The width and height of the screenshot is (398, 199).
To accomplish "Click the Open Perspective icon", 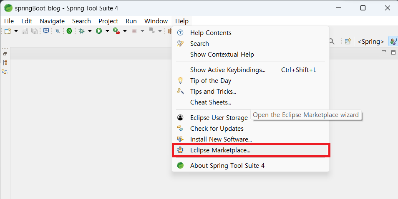I will [x=348, y=41].
